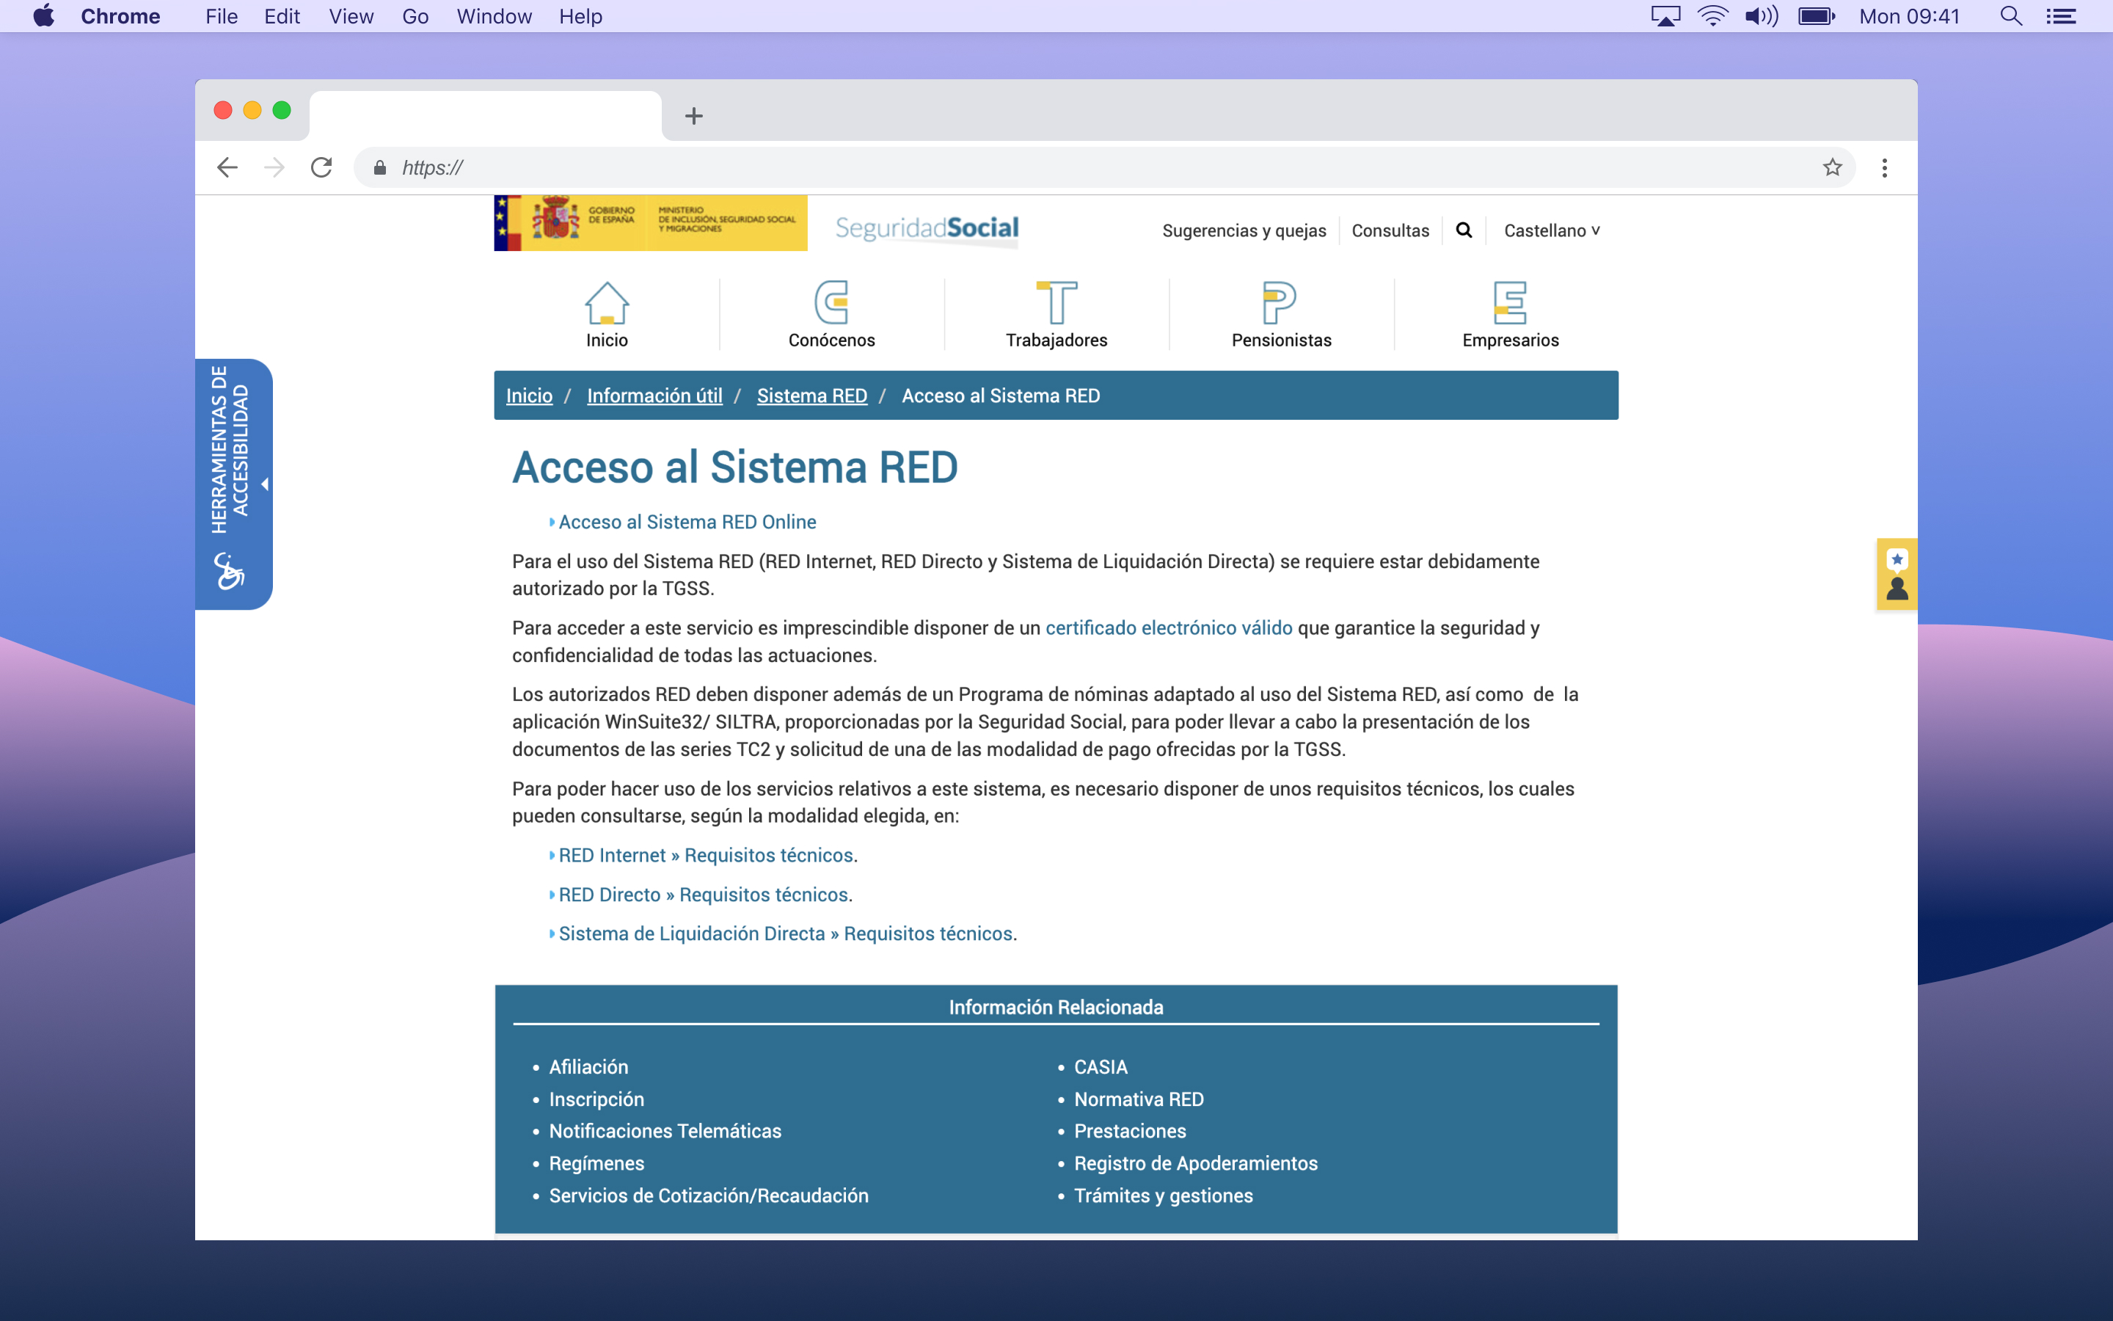Open Acceso al Sistema RED Online
The height and width of the screenshot is (1321, 2113).
(x=687, y=522)
